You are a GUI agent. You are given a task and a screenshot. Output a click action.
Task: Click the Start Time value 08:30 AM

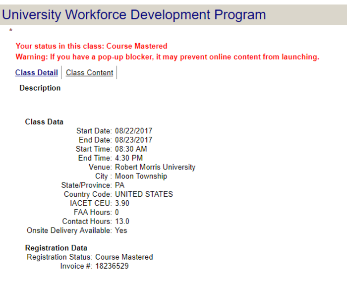coord(131,149)
